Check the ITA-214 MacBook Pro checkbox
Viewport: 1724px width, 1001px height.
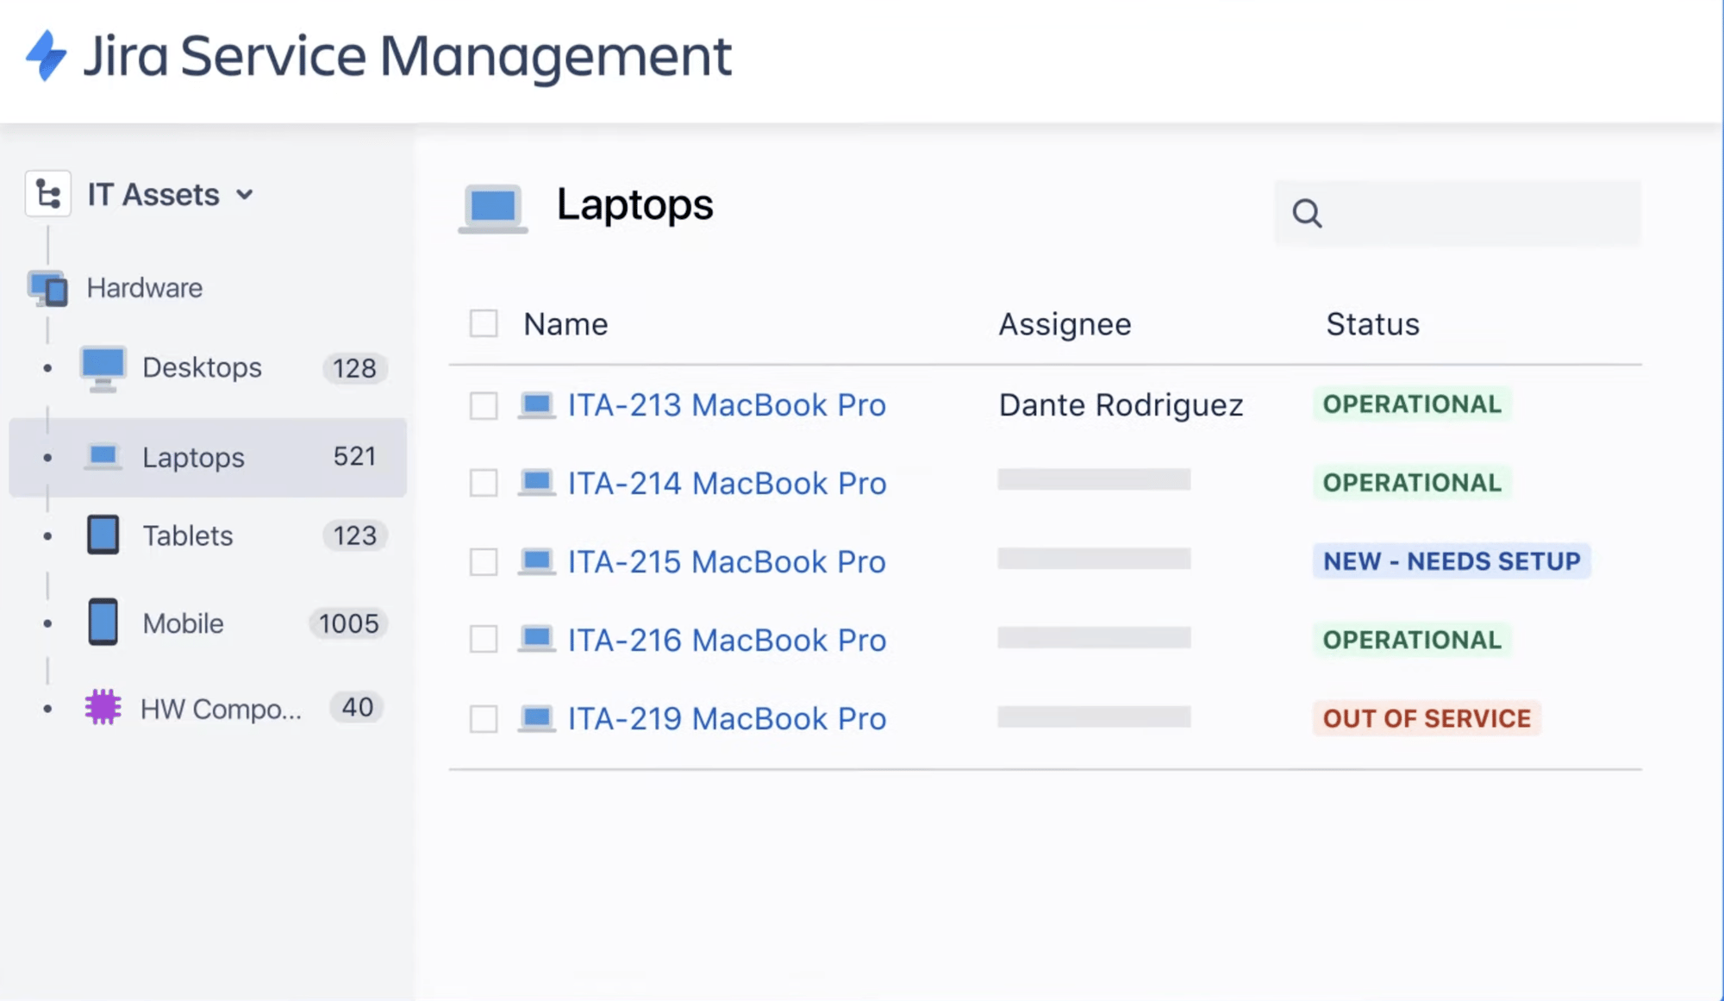[x=484, y=483]
